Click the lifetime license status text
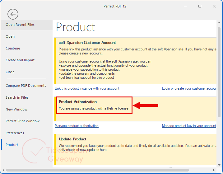The width and height of the screenshot is (223, 174). pos(94,108)
